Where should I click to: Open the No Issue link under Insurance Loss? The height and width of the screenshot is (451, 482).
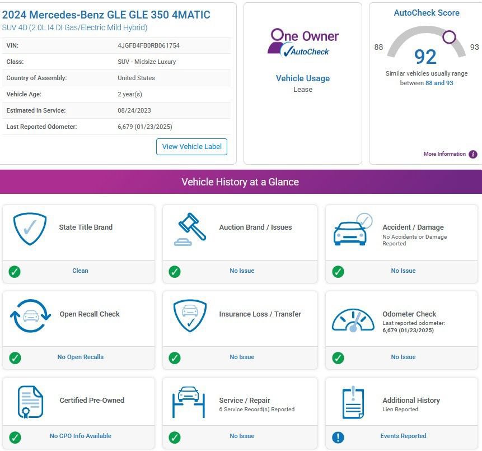[242, 357]
